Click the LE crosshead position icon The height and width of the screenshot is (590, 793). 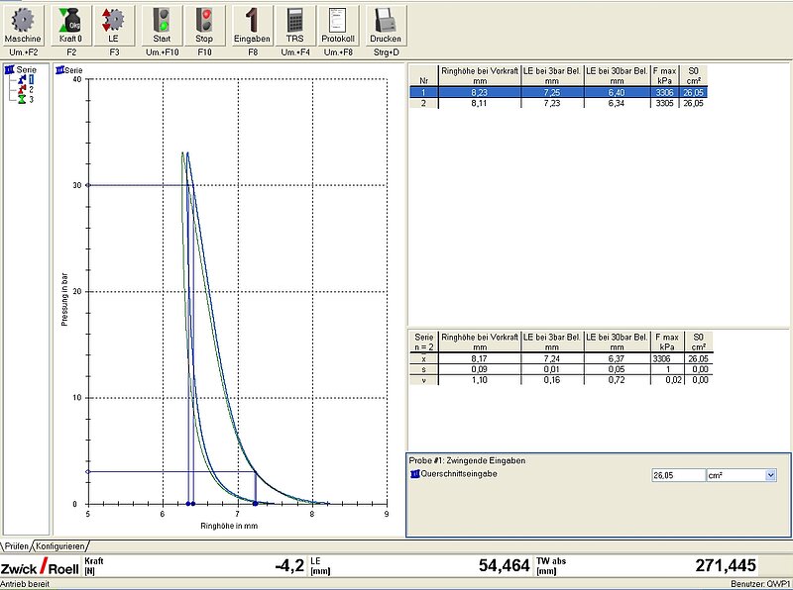pyautogui.click(x=113, y=26)
